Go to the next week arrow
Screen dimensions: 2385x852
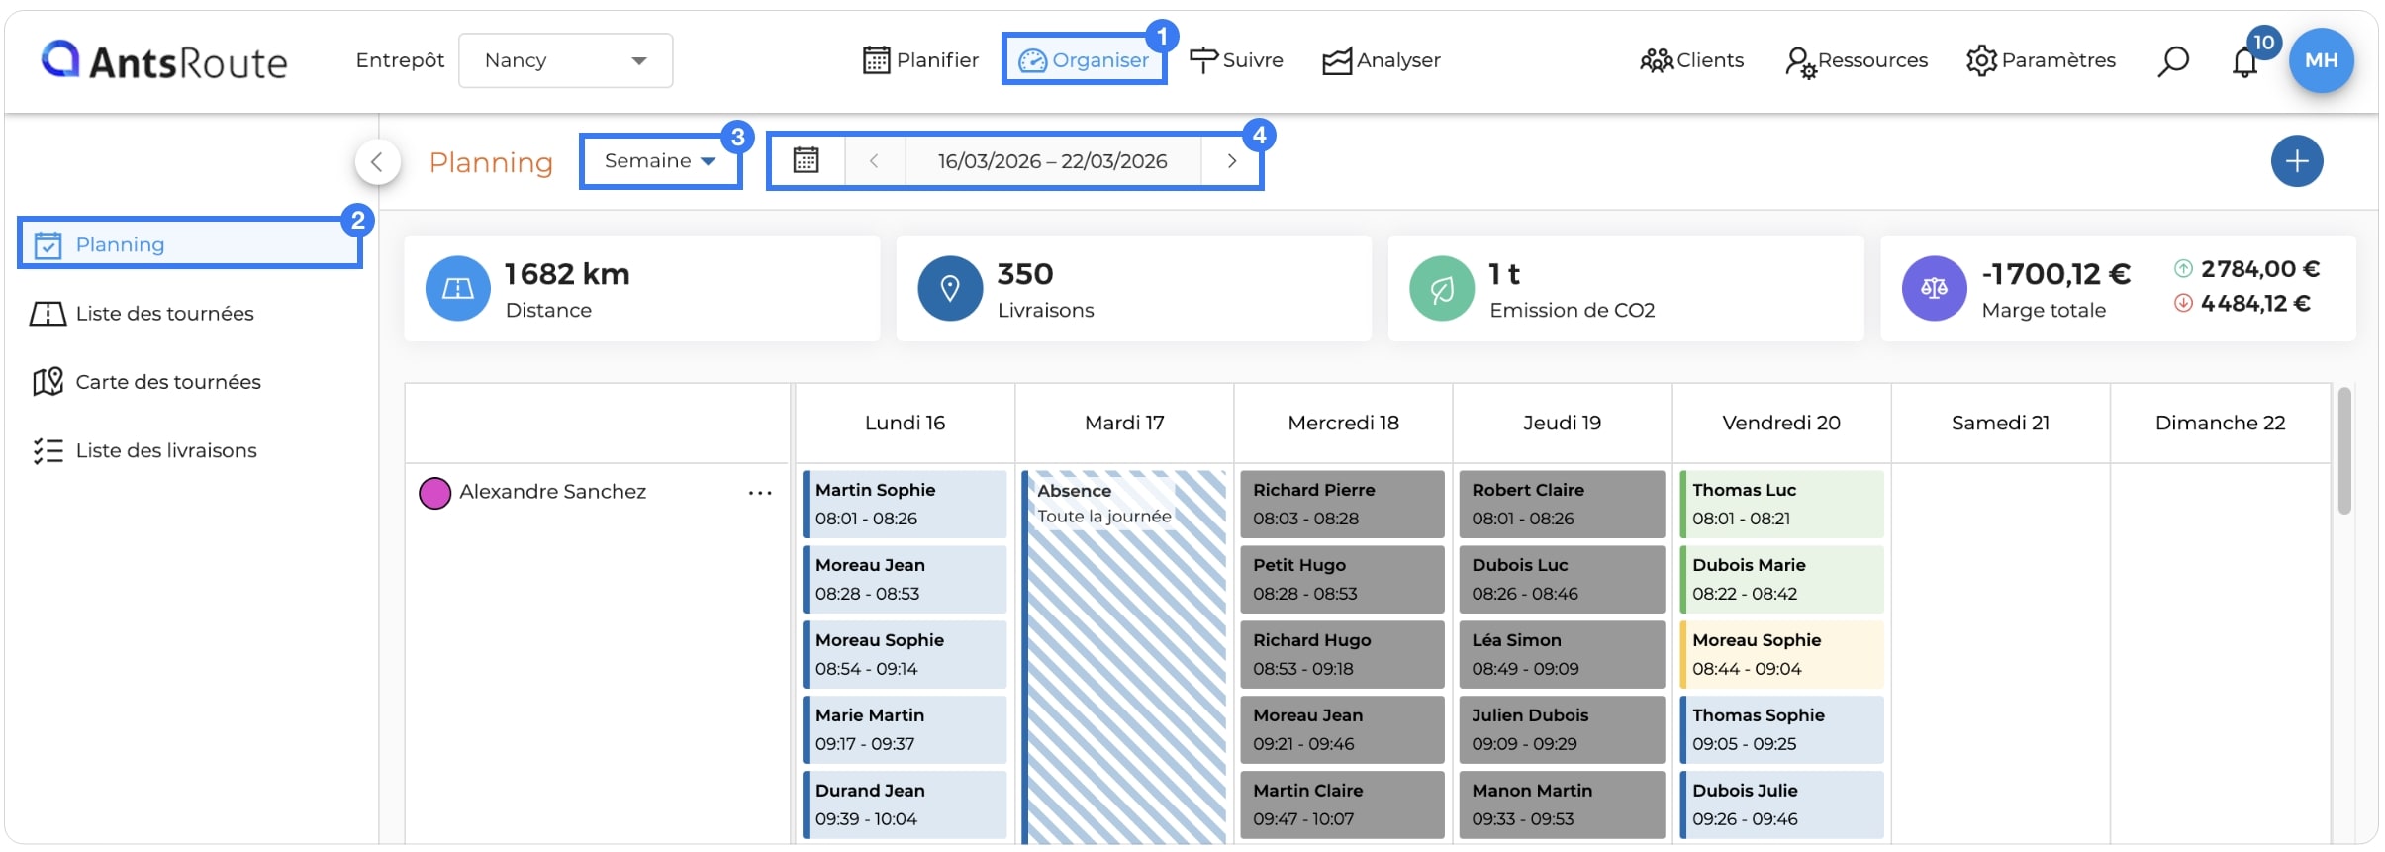pyautogui.click(x=1231, y=160)
